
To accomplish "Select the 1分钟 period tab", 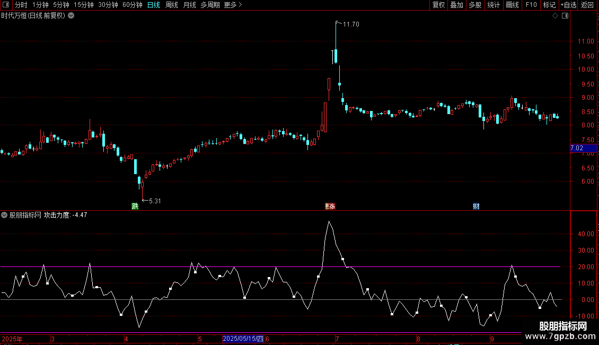I will pos(40,5).
